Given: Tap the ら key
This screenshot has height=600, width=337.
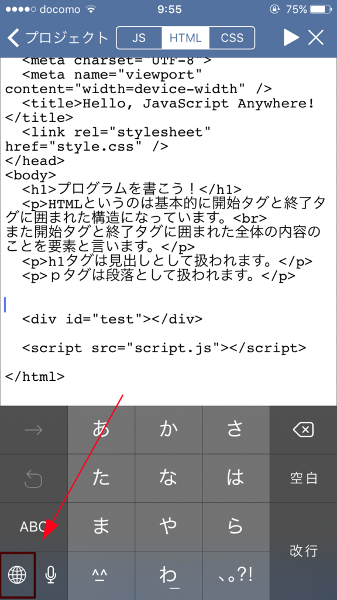Looking at the screenshot, I should point(236,527).
